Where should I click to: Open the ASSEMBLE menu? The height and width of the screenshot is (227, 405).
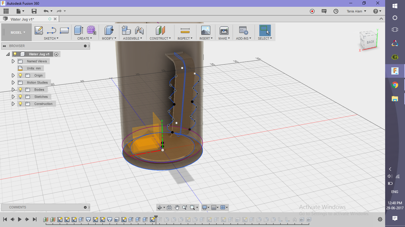click(x=133, y=38)
